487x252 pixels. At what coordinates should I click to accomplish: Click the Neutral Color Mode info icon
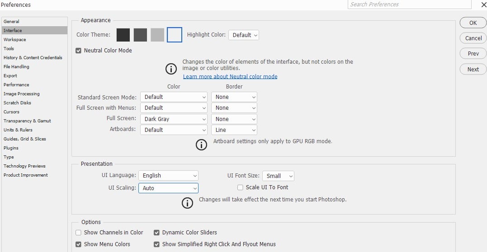(171, 69)
